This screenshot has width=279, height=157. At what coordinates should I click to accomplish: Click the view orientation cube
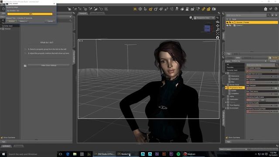pyautogui.click(x=208, y=28)
